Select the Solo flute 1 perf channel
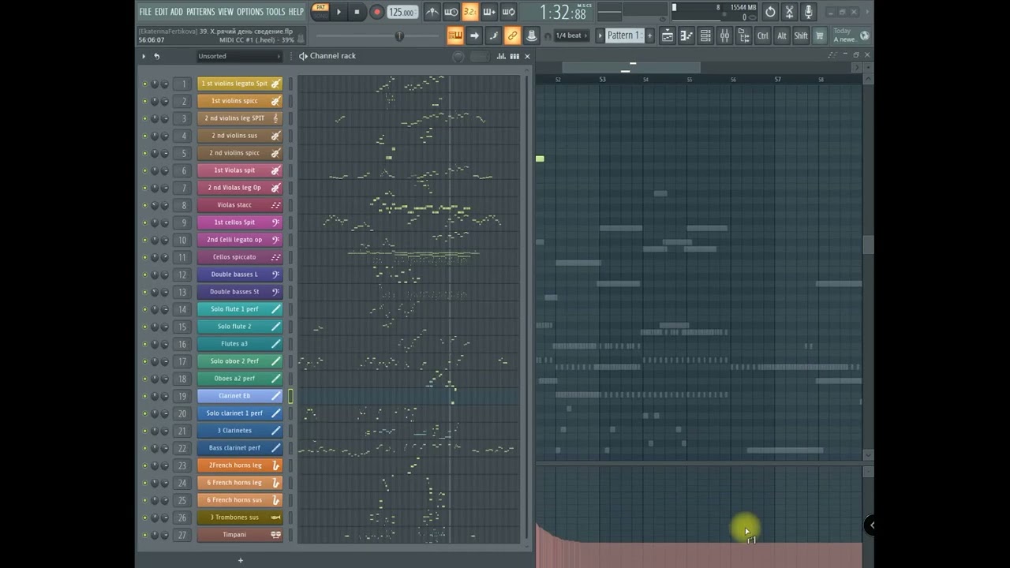 tap(240, 309)
